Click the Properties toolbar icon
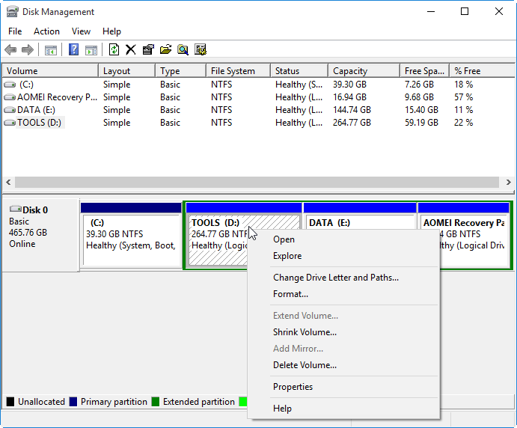 [x=148, y=50]
